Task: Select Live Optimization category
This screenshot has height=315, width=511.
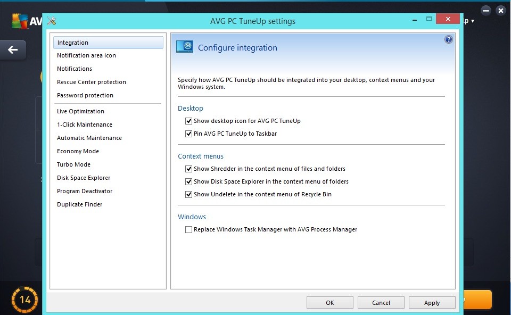Action: click(x=80, y=111)
